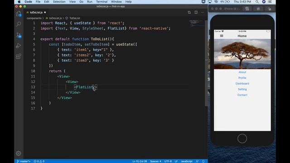
Task: Tap the Profile link in the app
Action: tap(242, 78)
